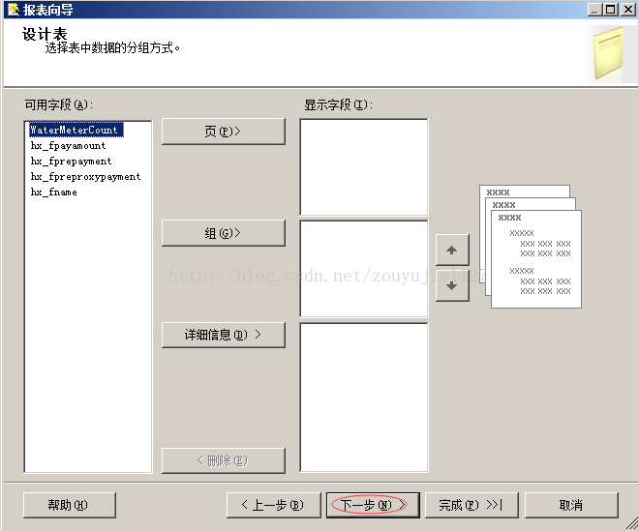Cancel the wizard with 取消 button
The height and width of the screenshot is (531, 639).
pyautogui.click(x=571, y=505)
